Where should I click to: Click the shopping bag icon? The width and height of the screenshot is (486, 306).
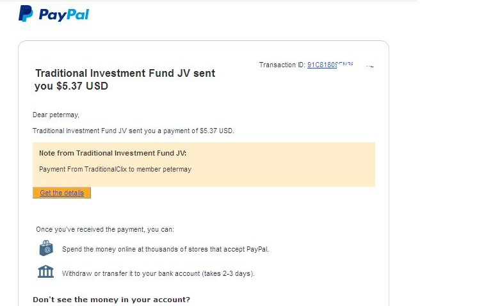click(45, 248)
